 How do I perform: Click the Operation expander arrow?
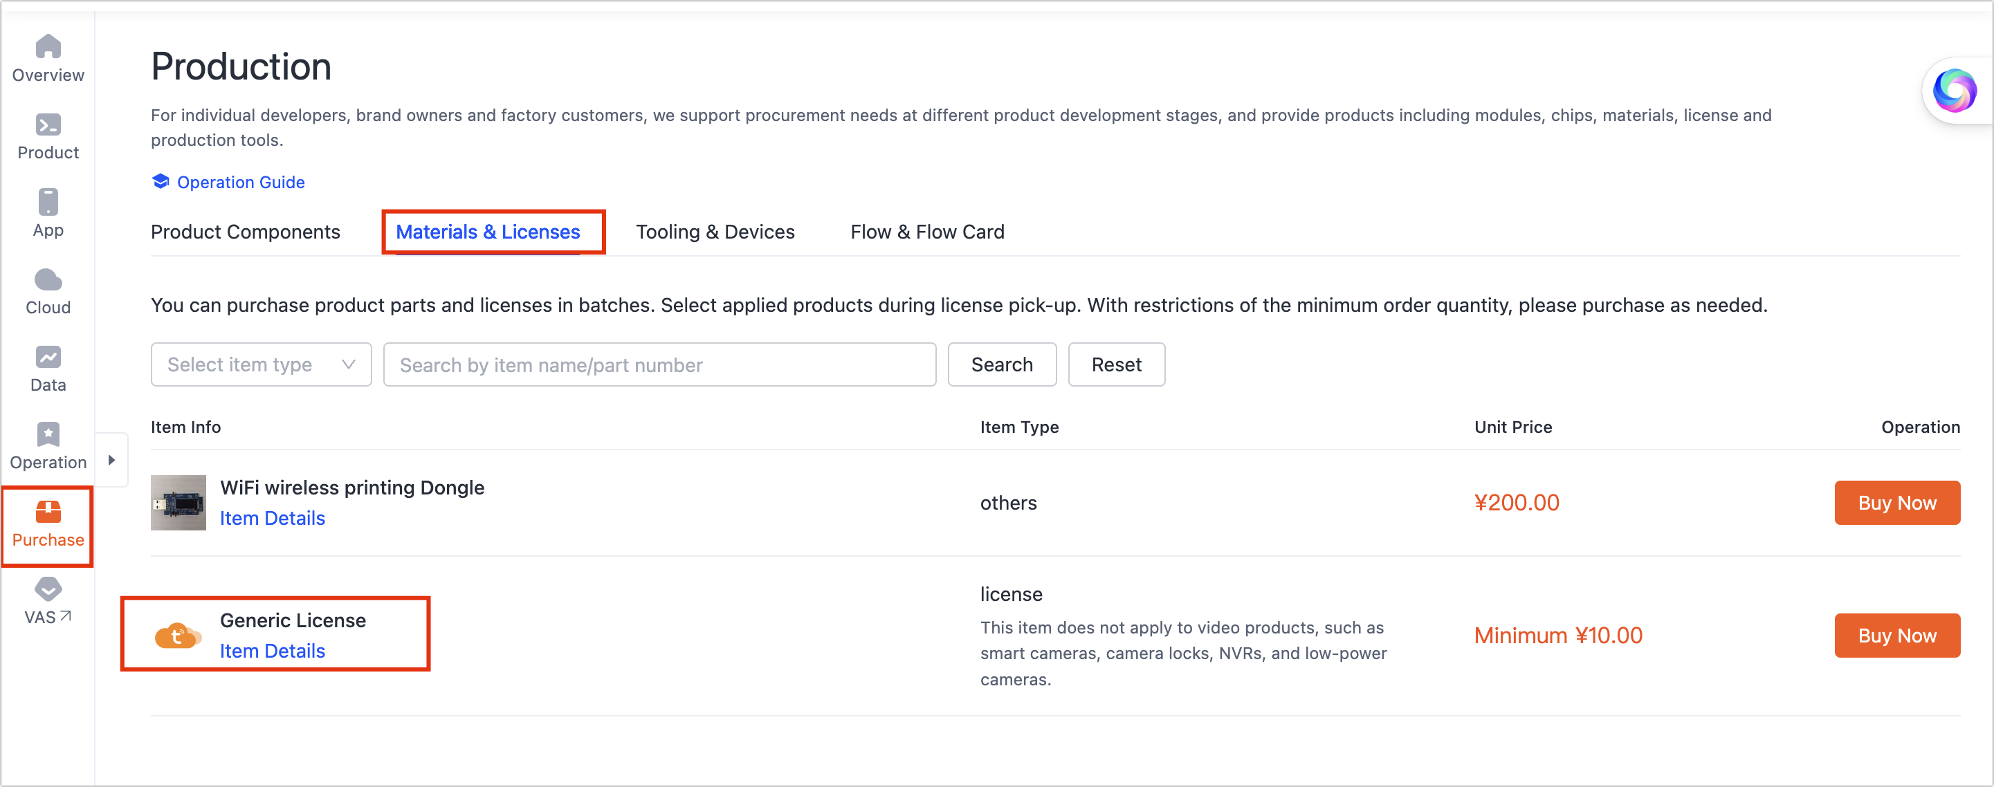[x=112, y=461]
